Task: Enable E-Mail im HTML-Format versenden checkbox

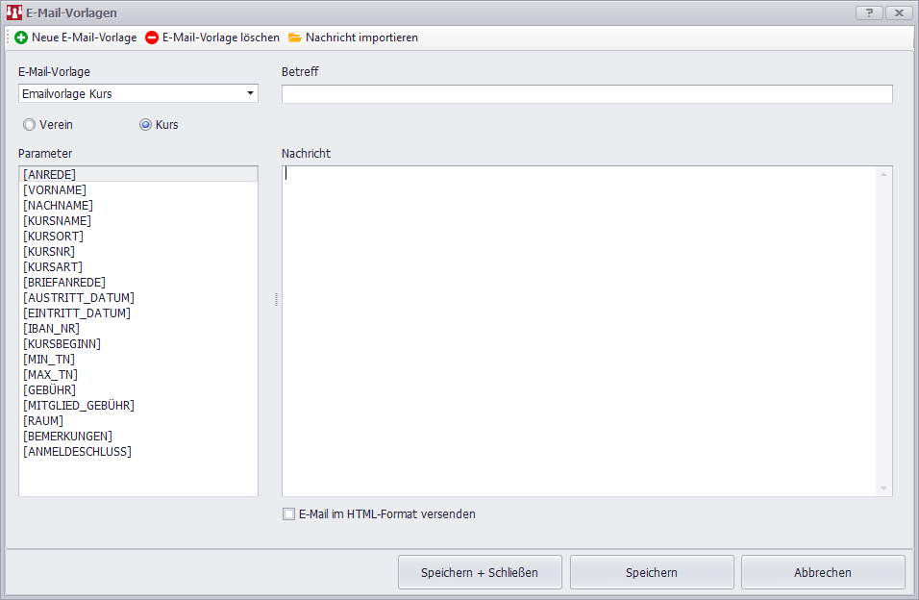Action: click(x=288, y=513)
